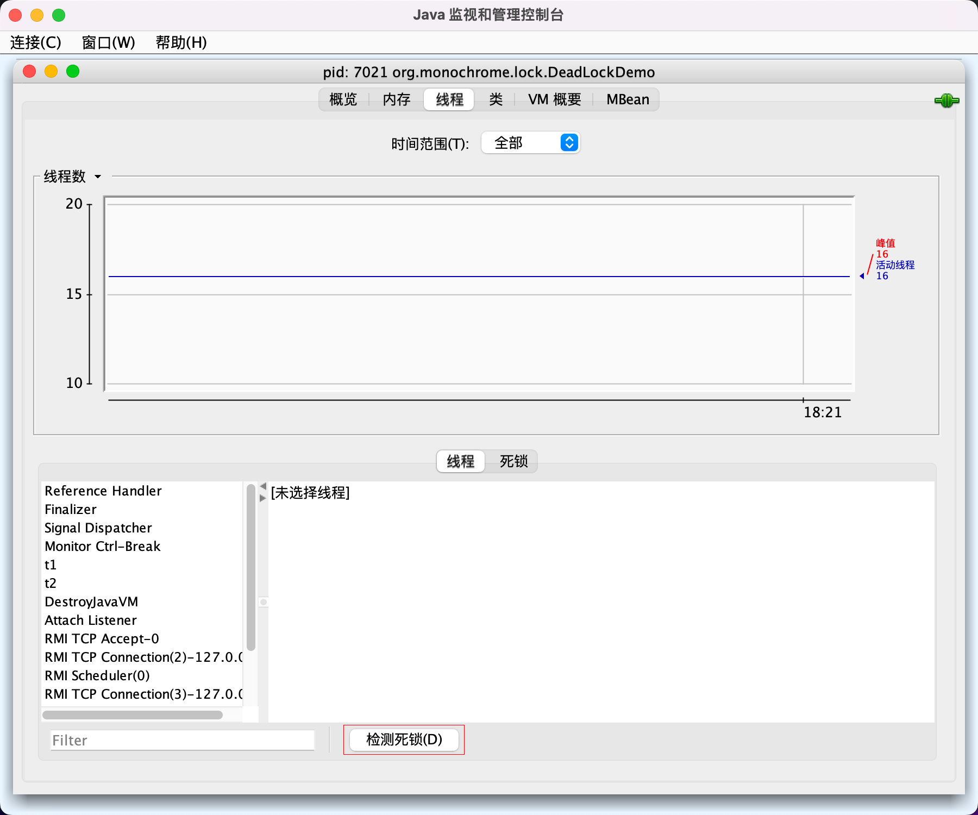Select the RMI TCP Connection(3) thread

pos(142,694)
